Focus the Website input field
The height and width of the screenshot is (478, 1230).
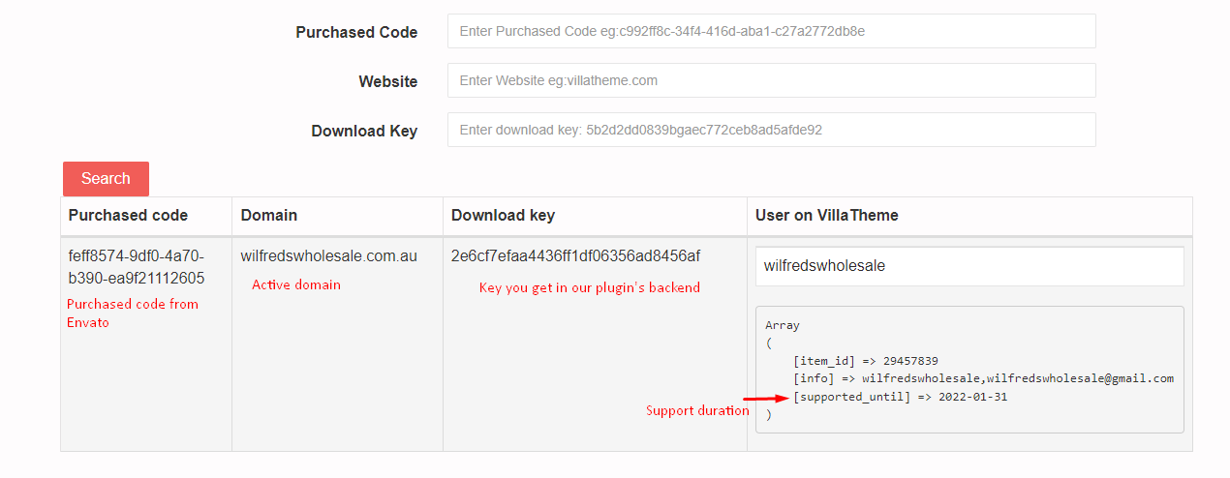tap(771, 80)
